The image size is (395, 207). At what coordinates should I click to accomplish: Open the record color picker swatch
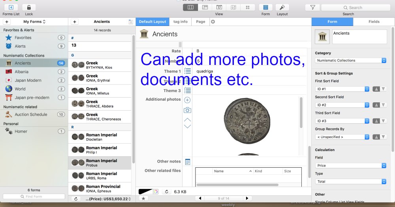click(149, 192)
